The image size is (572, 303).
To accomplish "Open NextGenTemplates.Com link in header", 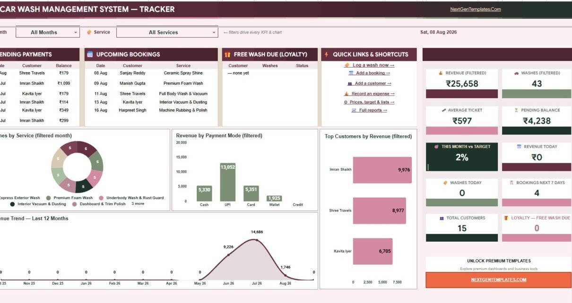I will (x=475, y=9).
